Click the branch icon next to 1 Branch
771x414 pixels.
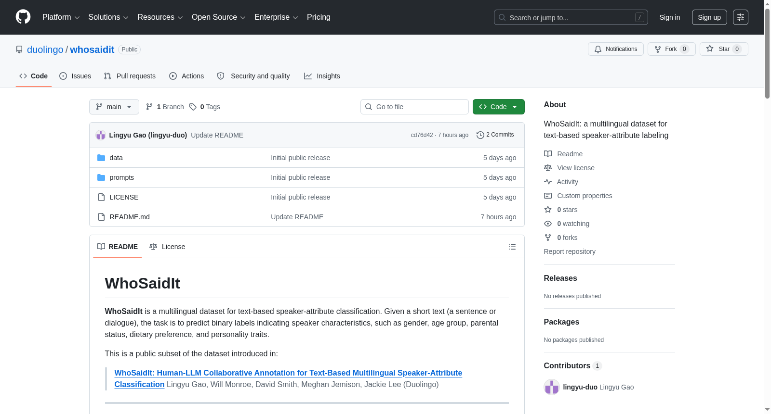tap(149, 107)
